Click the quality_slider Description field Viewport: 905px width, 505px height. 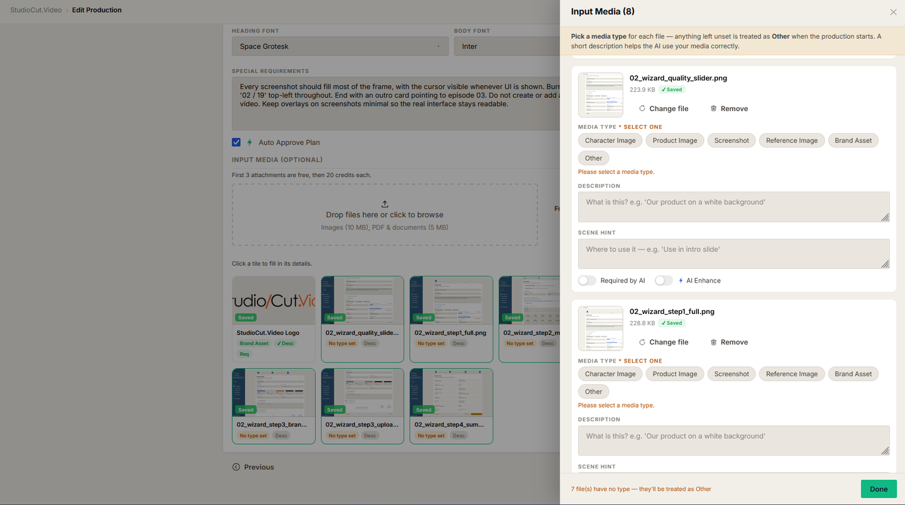tap(734, 207)
